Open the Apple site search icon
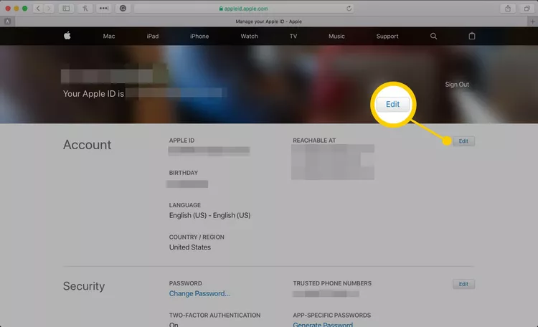This screenshot has width=538, height=327. point(433,36)
